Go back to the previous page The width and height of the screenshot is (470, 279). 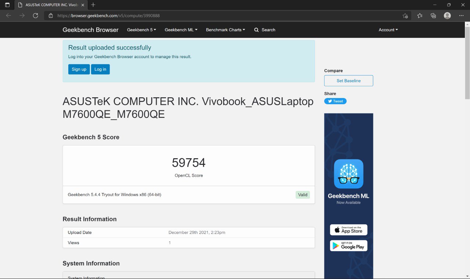click(8, 15)
